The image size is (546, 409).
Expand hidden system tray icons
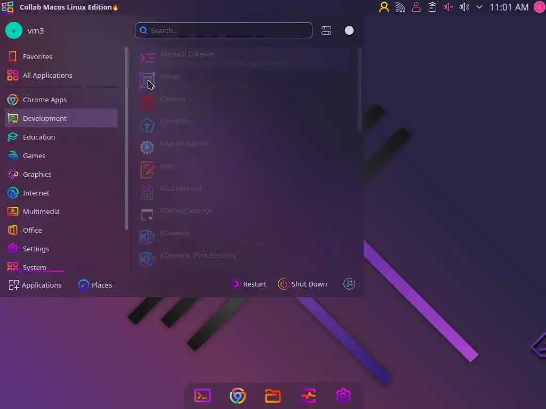[x=479, y=7]
